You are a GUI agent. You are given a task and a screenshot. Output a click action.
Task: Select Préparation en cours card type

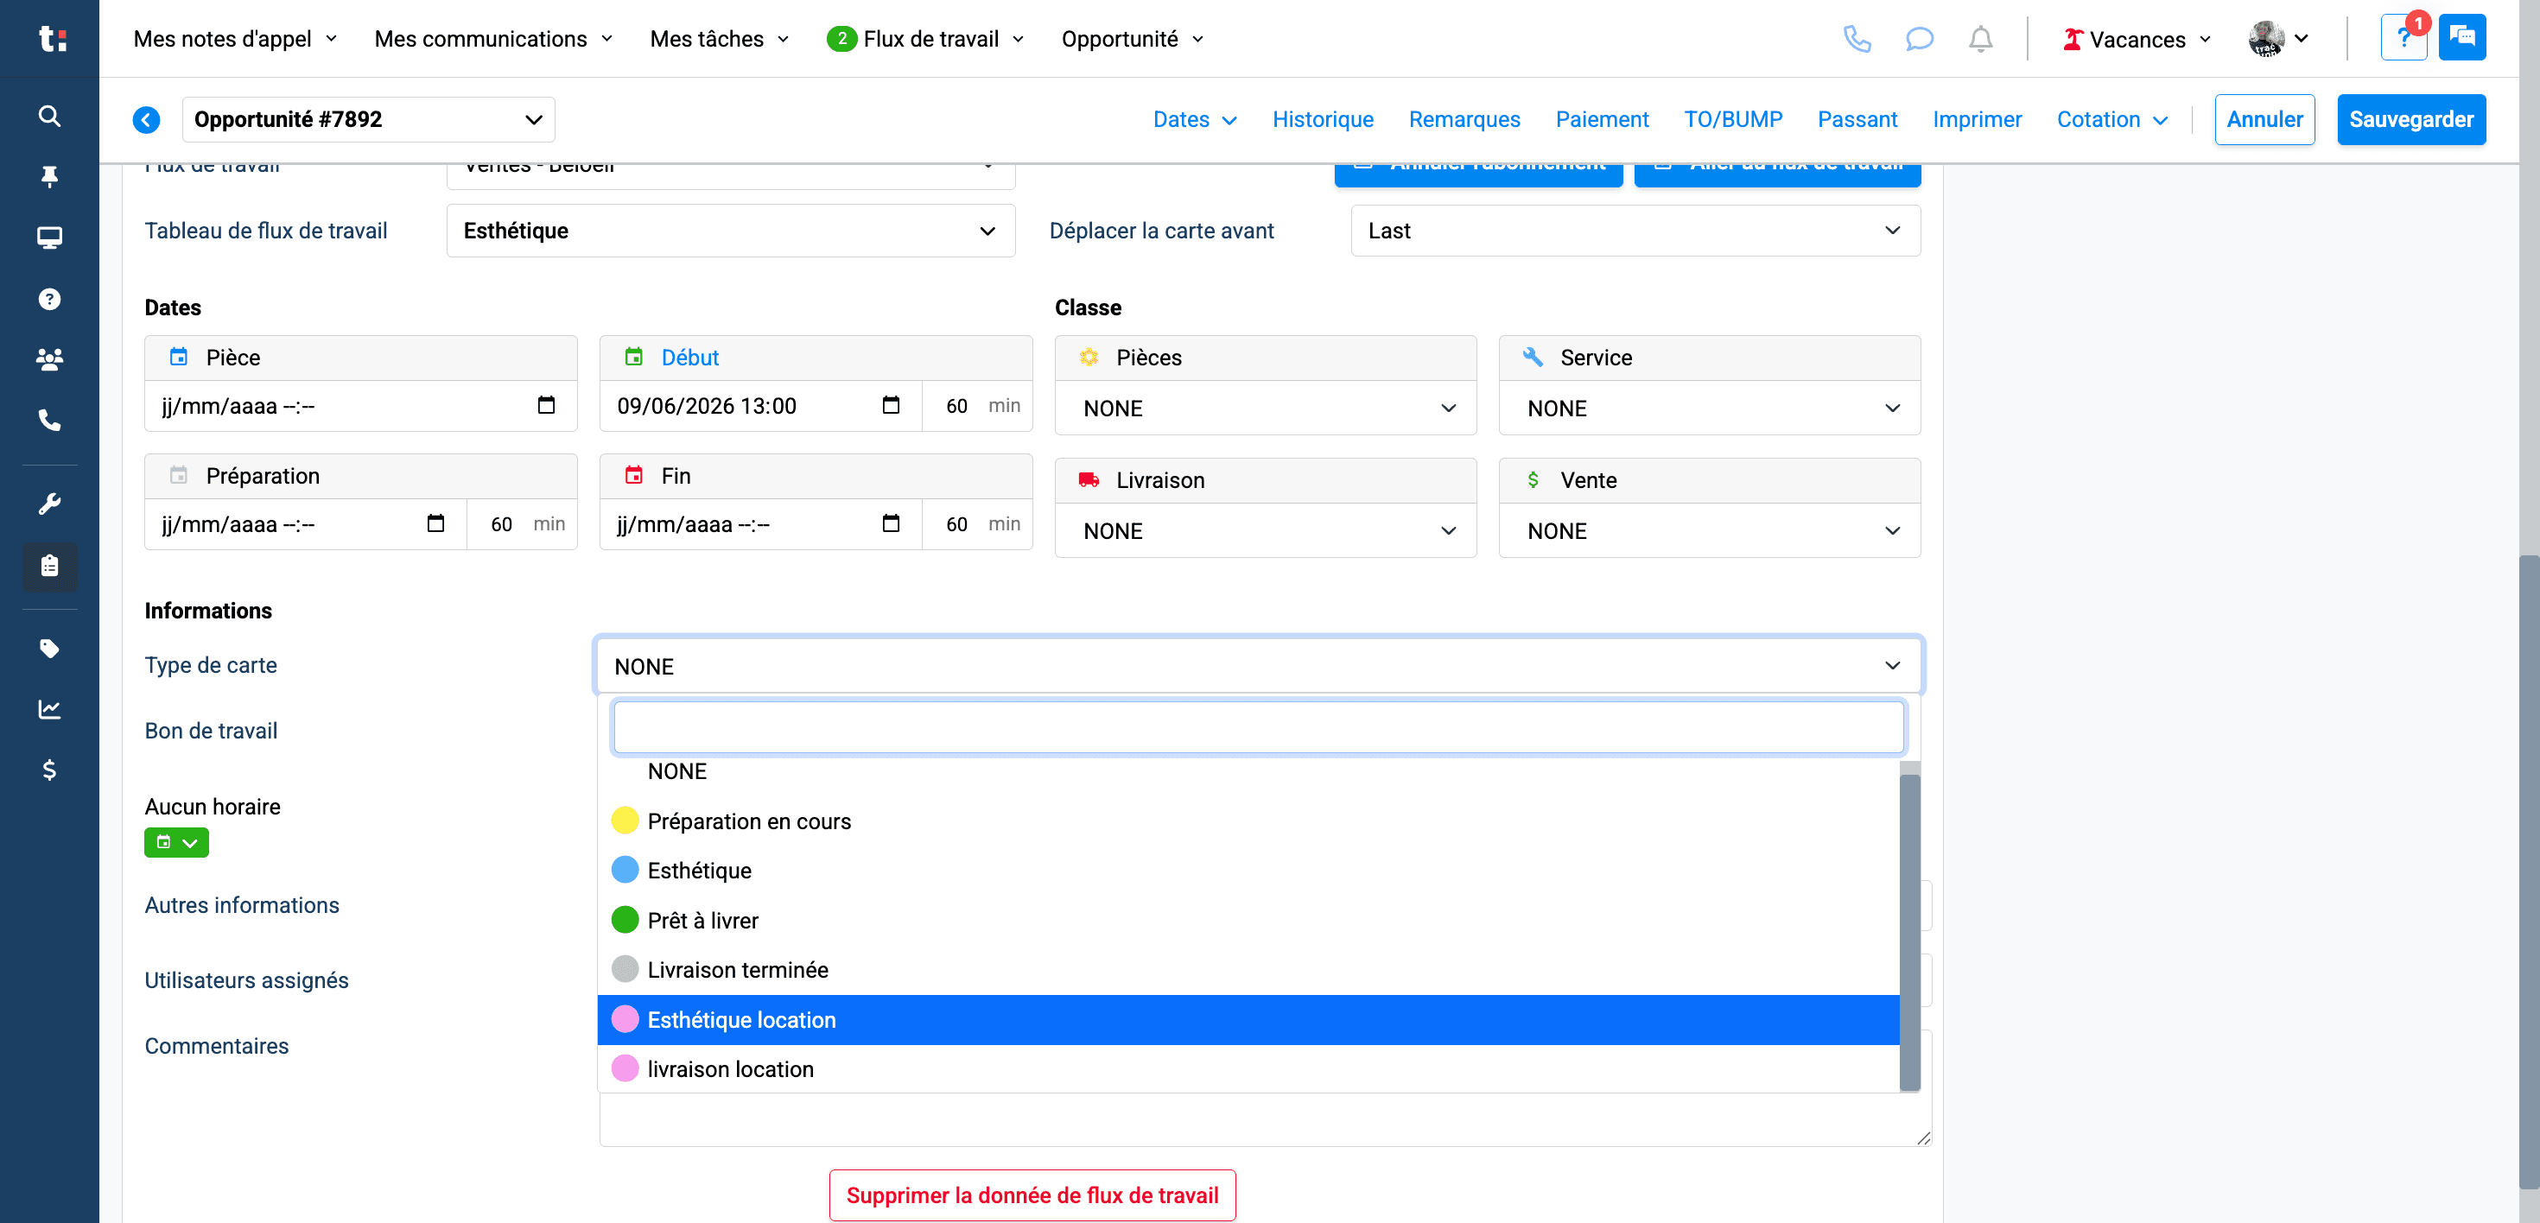click(x=1248, y=821)
